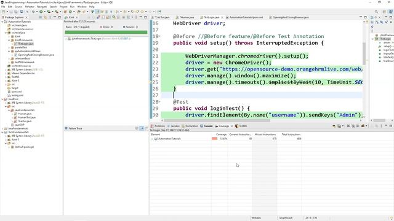Switch to the Human.java editor tab
Viewport: 394px width, 221px height.
point(185,18)
